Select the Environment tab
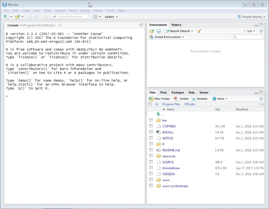This screenshot has width=269, height=209. (x=158, y=25)
